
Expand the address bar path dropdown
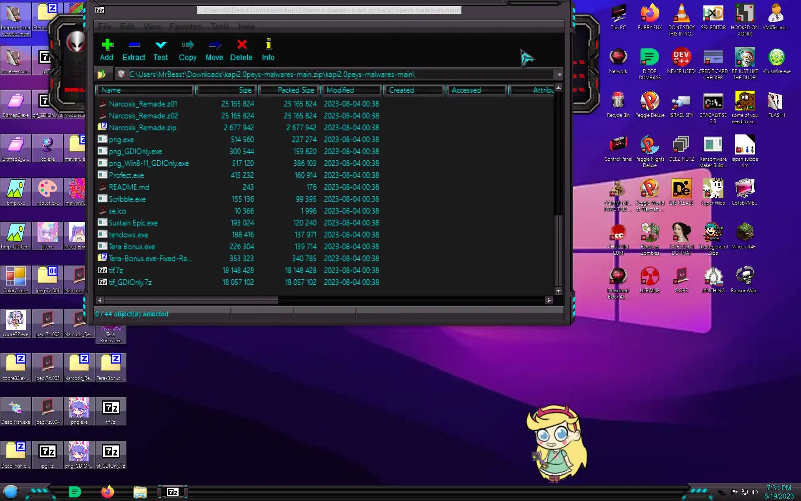click(559, 75)
